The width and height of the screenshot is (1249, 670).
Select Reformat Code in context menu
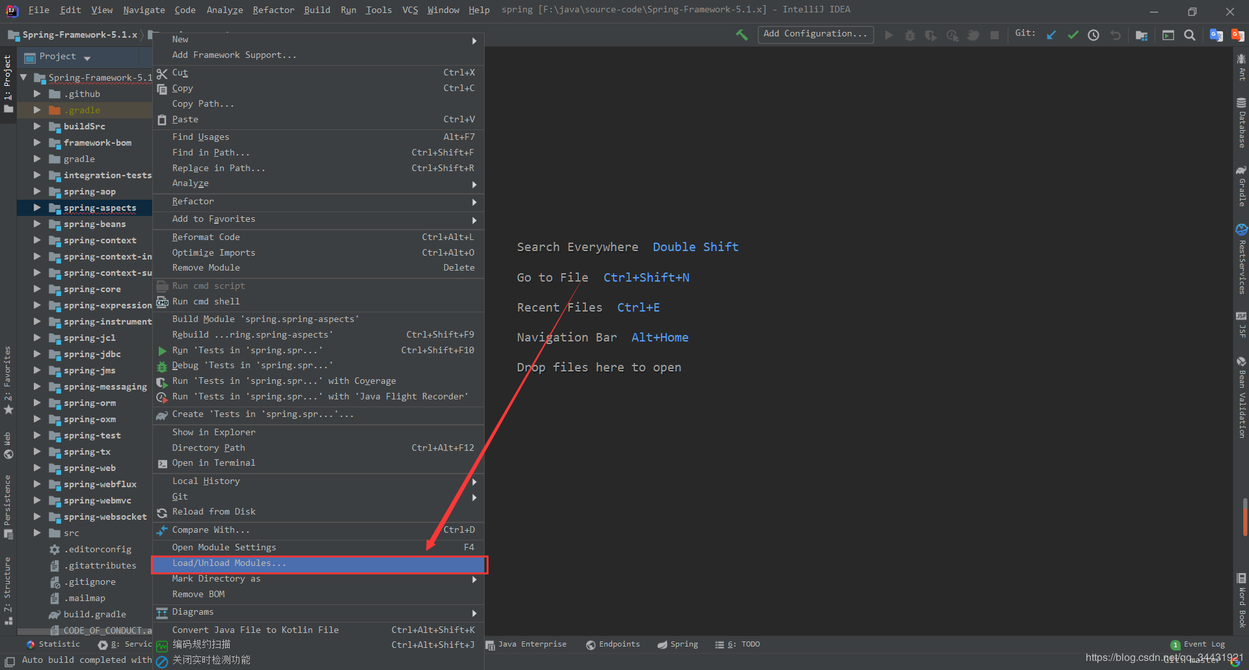(x=319, y=237)
